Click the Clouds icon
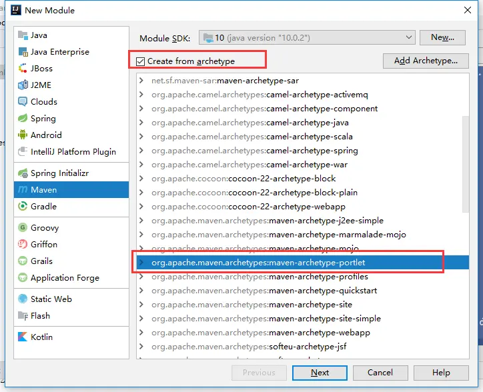Viewport: 483px width, 392px height. (x=23, y=101)
